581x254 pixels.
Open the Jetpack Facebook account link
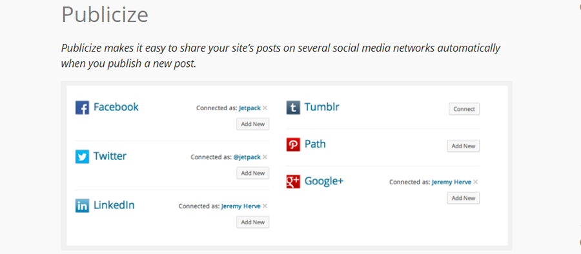250,108
